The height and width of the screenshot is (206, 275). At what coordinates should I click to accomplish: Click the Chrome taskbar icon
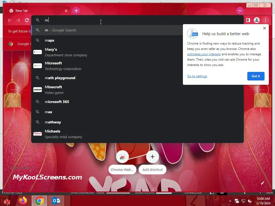pyautogui.click(x=39, y=201)
